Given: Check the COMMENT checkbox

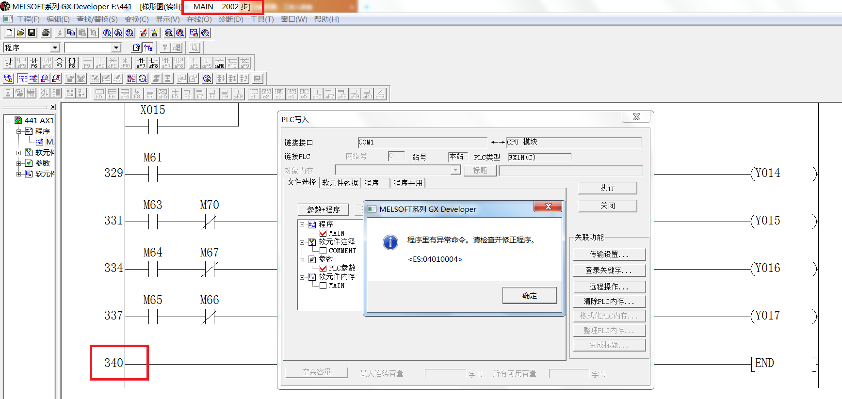Looking at the screenshot, I should pos(323,251).
